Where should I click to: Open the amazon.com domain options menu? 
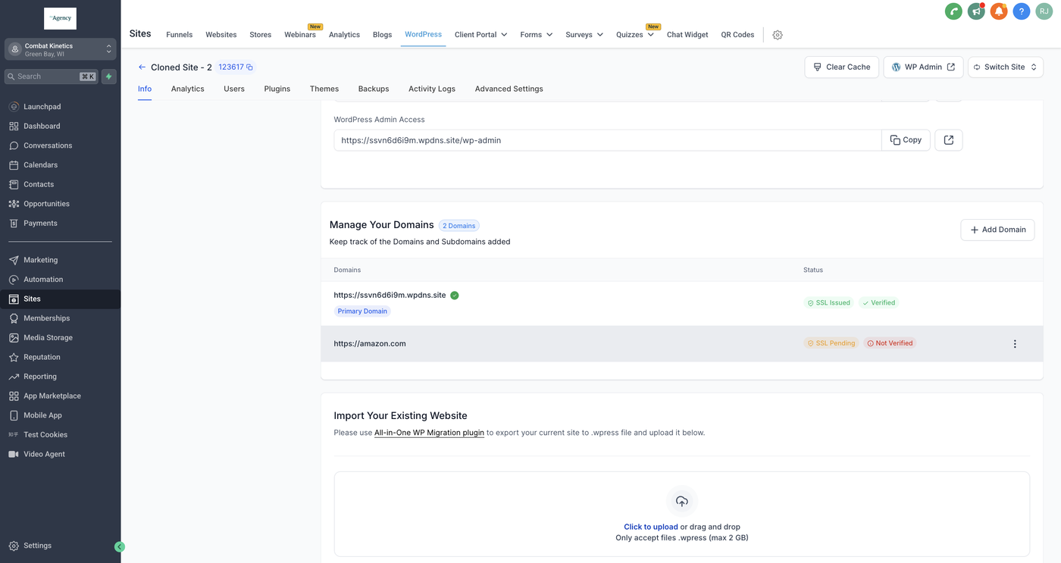coord(1015,344)
